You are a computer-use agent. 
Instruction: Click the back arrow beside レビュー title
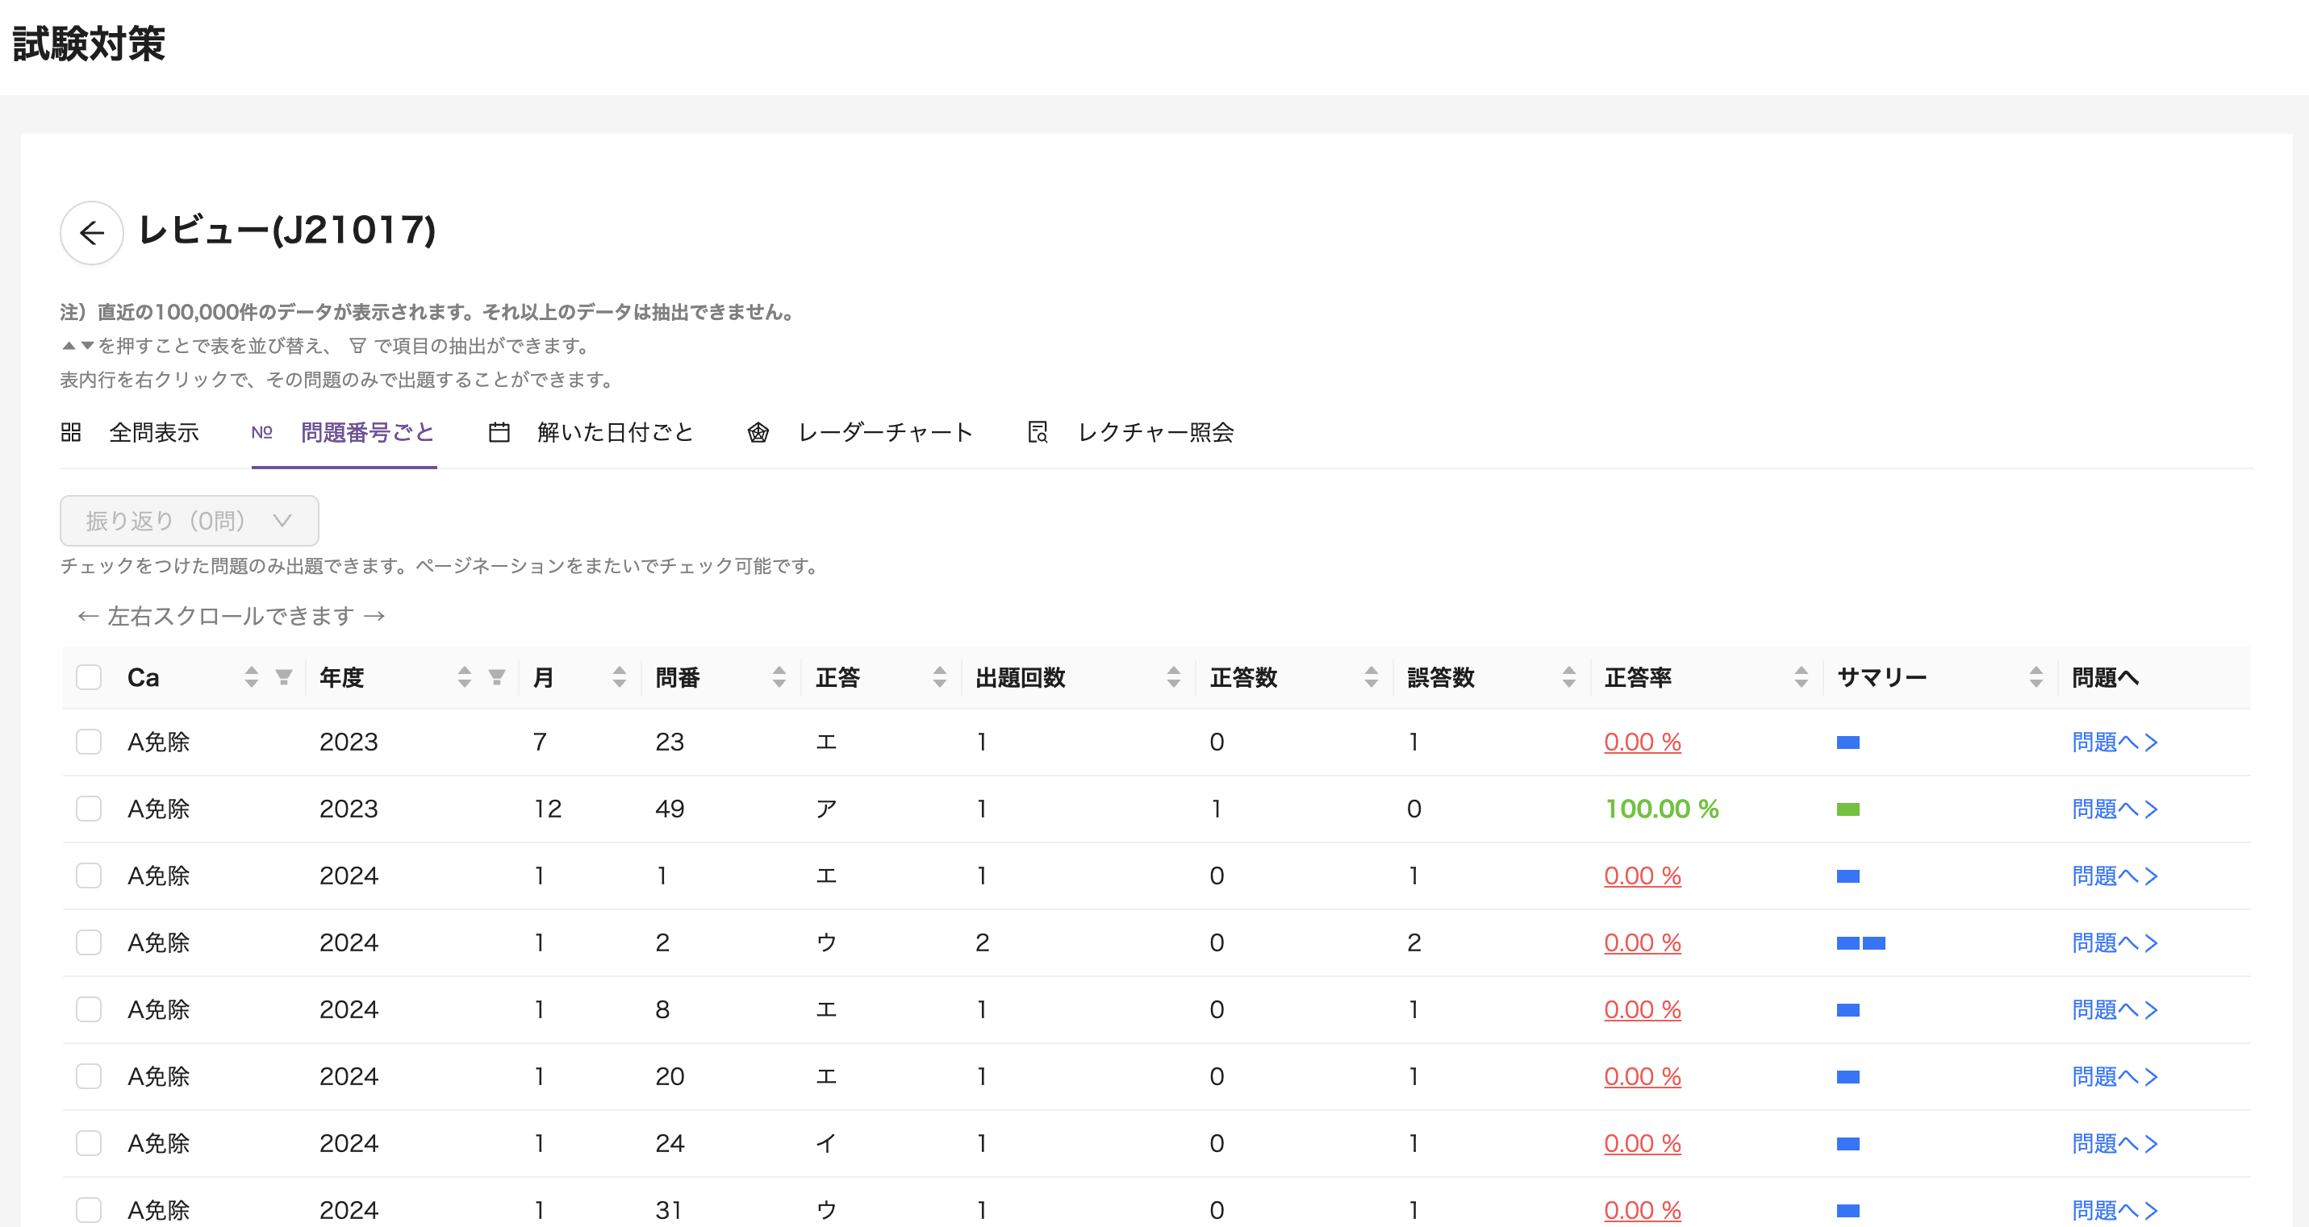91,233
